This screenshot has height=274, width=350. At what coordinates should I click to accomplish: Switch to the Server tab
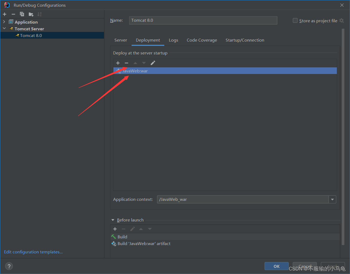121,40
